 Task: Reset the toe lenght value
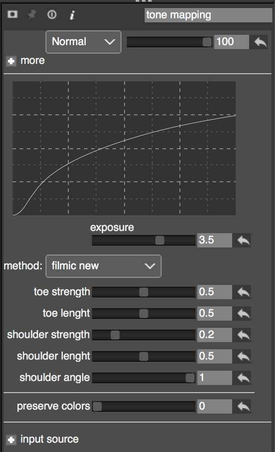click(x=243, y=314)
